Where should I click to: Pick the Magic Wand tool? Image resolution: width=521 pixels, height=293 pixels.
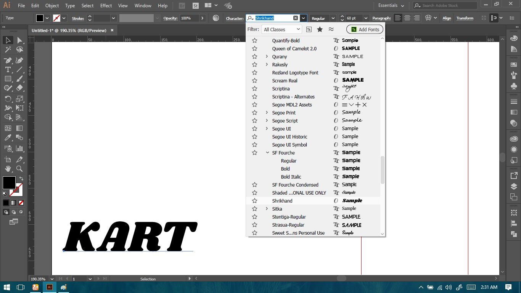coord(8,50)
